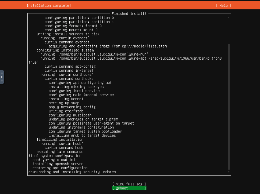The image size is (260, 194).
Task: Click 'updating packages on target system' line
Action: pyautogui.click(x=83, y=119)
